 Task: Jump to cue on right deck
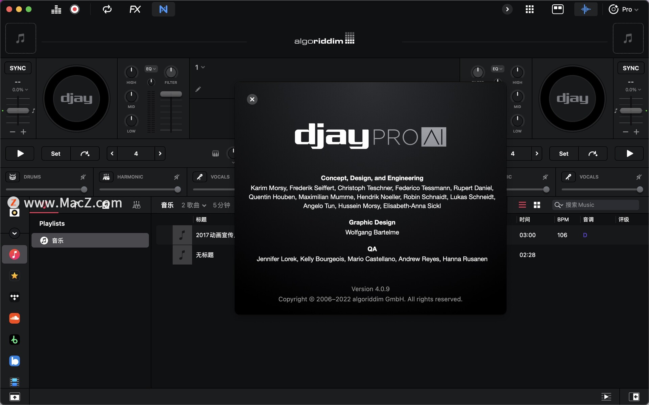coord(593,154)
